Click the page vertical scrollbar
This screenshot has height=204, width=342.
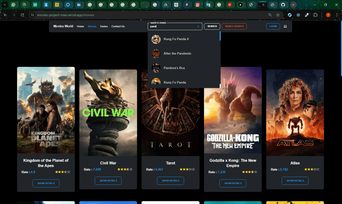tap(341, 48)
